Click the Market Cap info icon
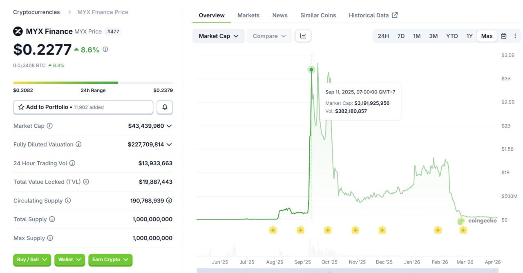Image resolution: width=523 pixels, height=273 pixels. pos(49,126)
